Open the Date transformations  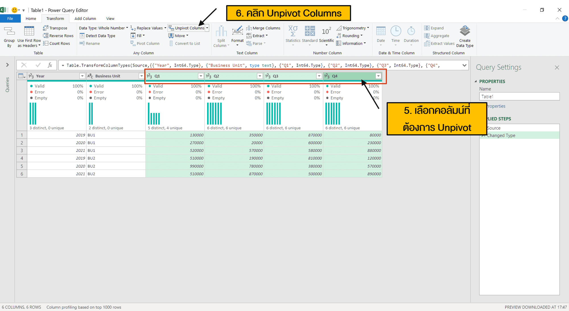pos(381,36)
